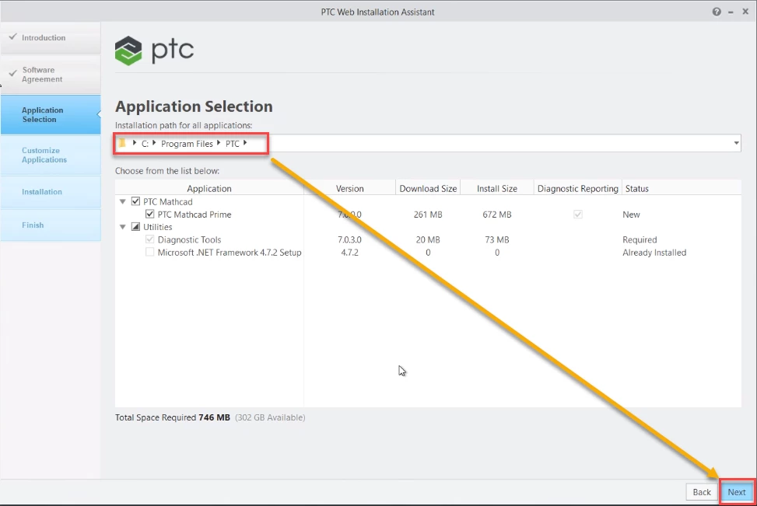This screenshot has height=506, width=757.
Task: Expand the arrow after PTC in path
Action: [x=245, y=143]
